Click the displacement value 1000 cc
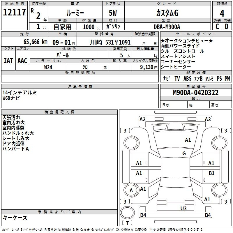The height and width of the screenshot is (233, 233). 91,27
